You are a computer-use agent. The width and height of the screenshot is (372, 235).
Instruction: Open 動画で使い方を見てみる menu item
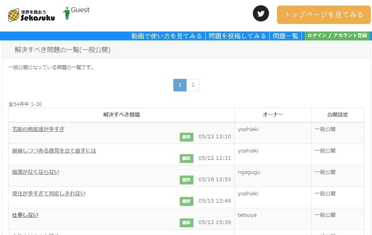pyautogui.click(x=166, y=36)
